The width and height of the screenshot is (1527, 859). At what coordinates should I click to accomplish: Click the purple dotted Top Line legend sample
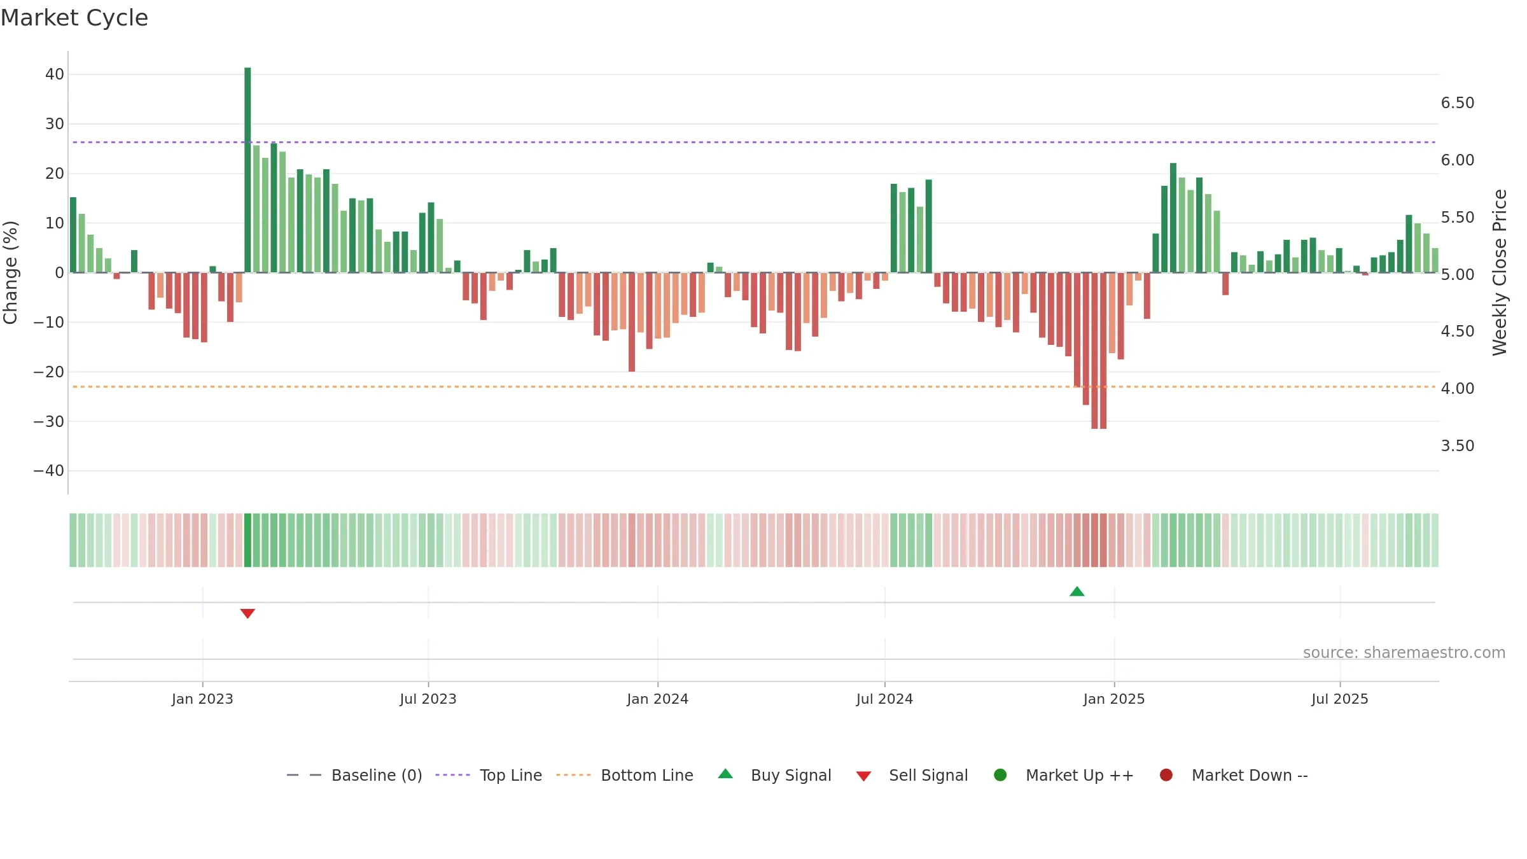tap(452, 775)
